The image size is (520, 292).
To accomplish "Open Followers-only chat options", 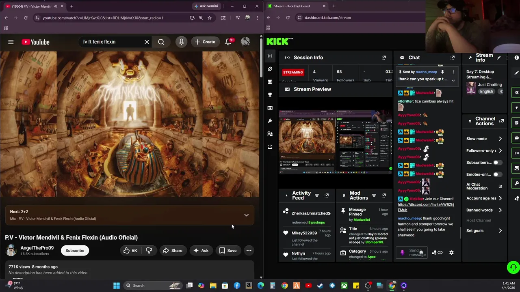I will [x=484, y=150].
